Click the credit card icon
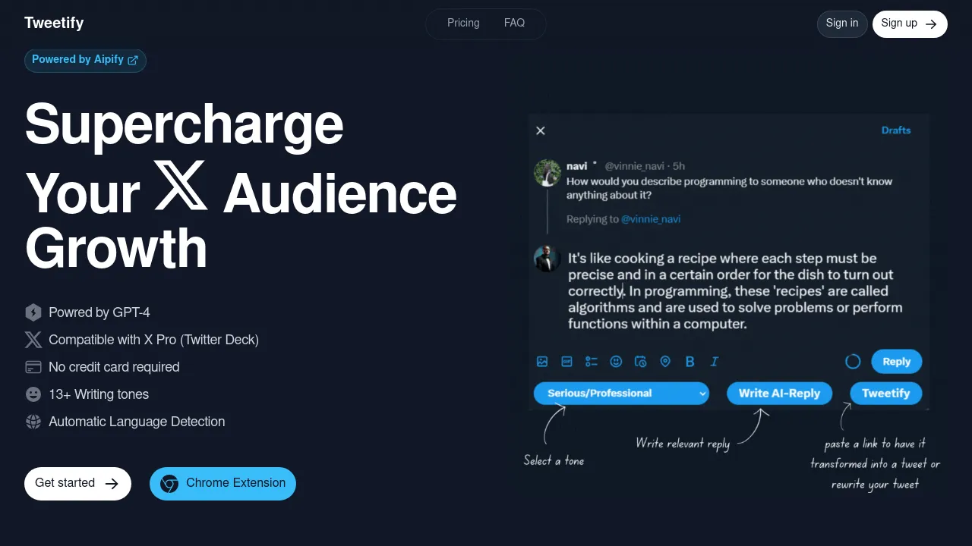This screenshot has height=546, width=972. pyautogui.click(x=33, y=367)
